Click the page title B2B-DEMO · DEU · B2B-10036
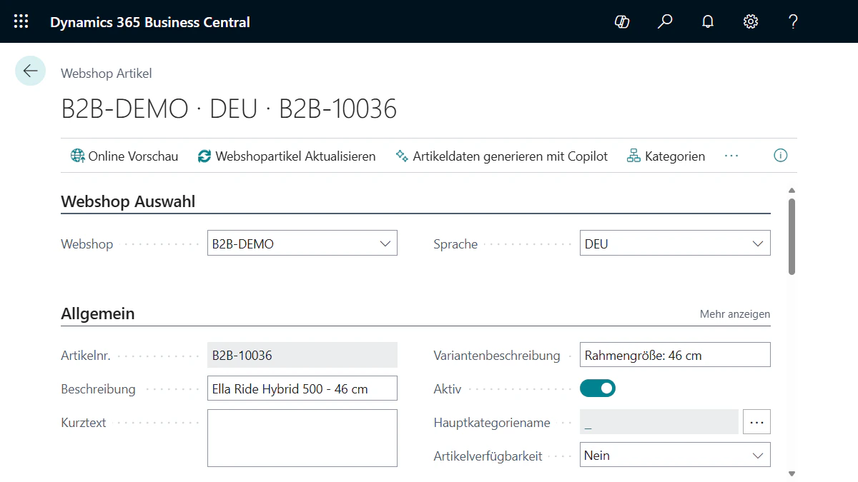Screen dimensions: 858x482 pyautogui.click(x=229, y=109)
